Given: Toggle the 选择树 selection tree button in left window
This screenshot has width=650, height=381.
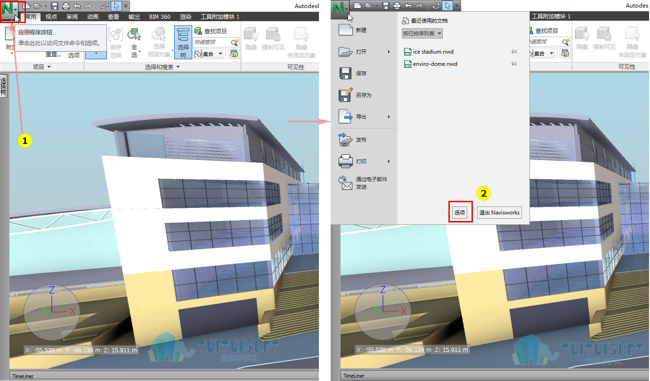Looking at the screenshot, I should coord(183,42).
